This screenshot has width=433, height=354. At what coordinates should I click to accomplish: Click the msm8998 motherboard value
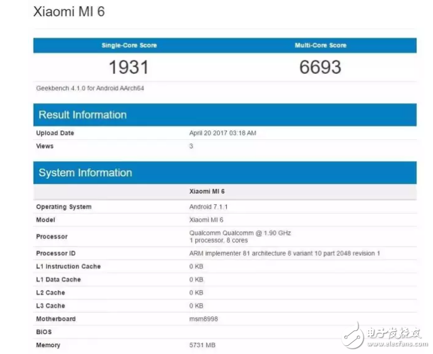pyautogui.click(x=203, y=319)
